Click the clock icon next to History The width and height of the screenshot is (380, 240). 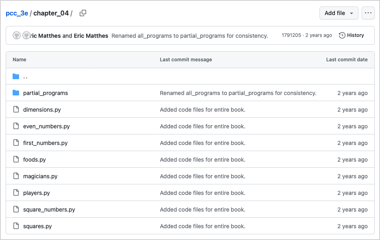pyautogui.click(x=342, y=35)
